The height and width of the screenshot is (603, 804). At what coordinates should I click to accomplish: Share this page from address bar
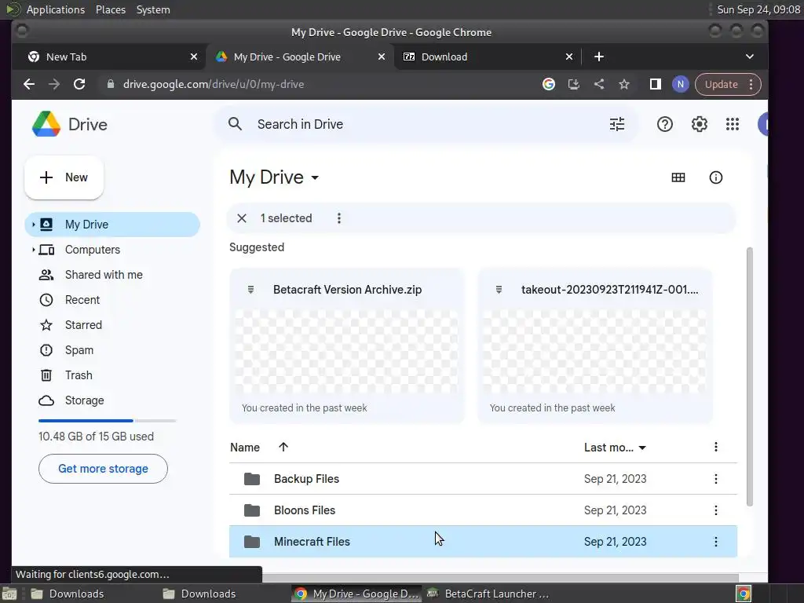click(x=598, y=84)
